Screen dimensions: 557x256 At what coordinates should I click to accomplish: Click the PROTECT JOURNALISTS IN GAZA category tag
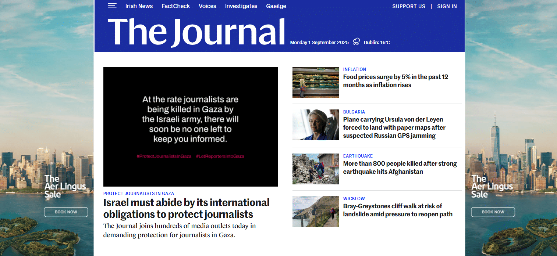point(139,193)
